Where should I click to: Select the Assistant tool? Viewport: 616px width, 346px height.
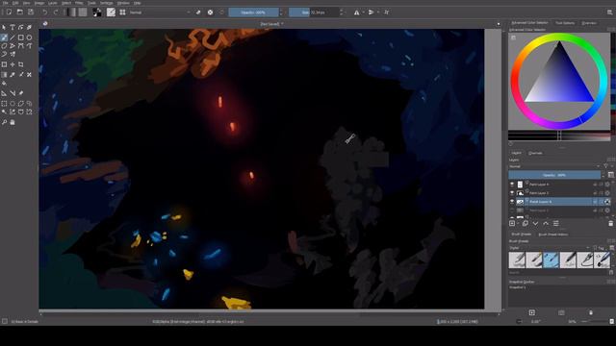4,93
